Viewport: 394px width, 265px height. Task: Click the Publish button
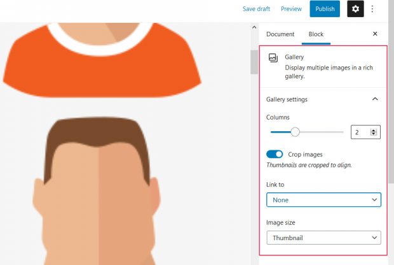[x=325, y=9]
